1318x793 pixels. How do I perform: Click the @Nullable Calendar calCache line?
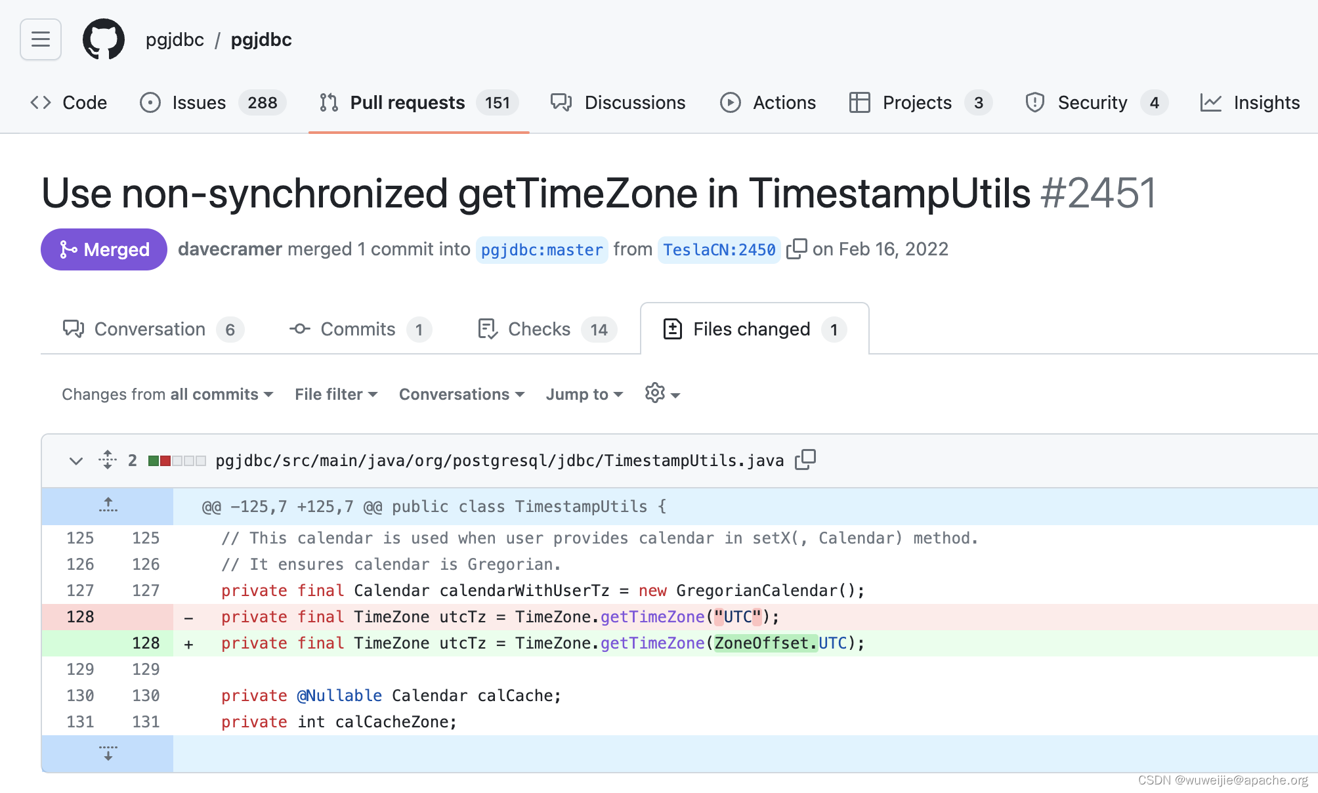click(x=391, y=696)
